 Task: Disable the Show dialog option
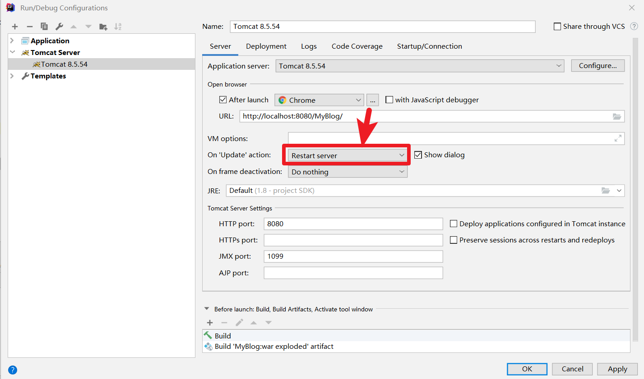[x=418, y=155]
